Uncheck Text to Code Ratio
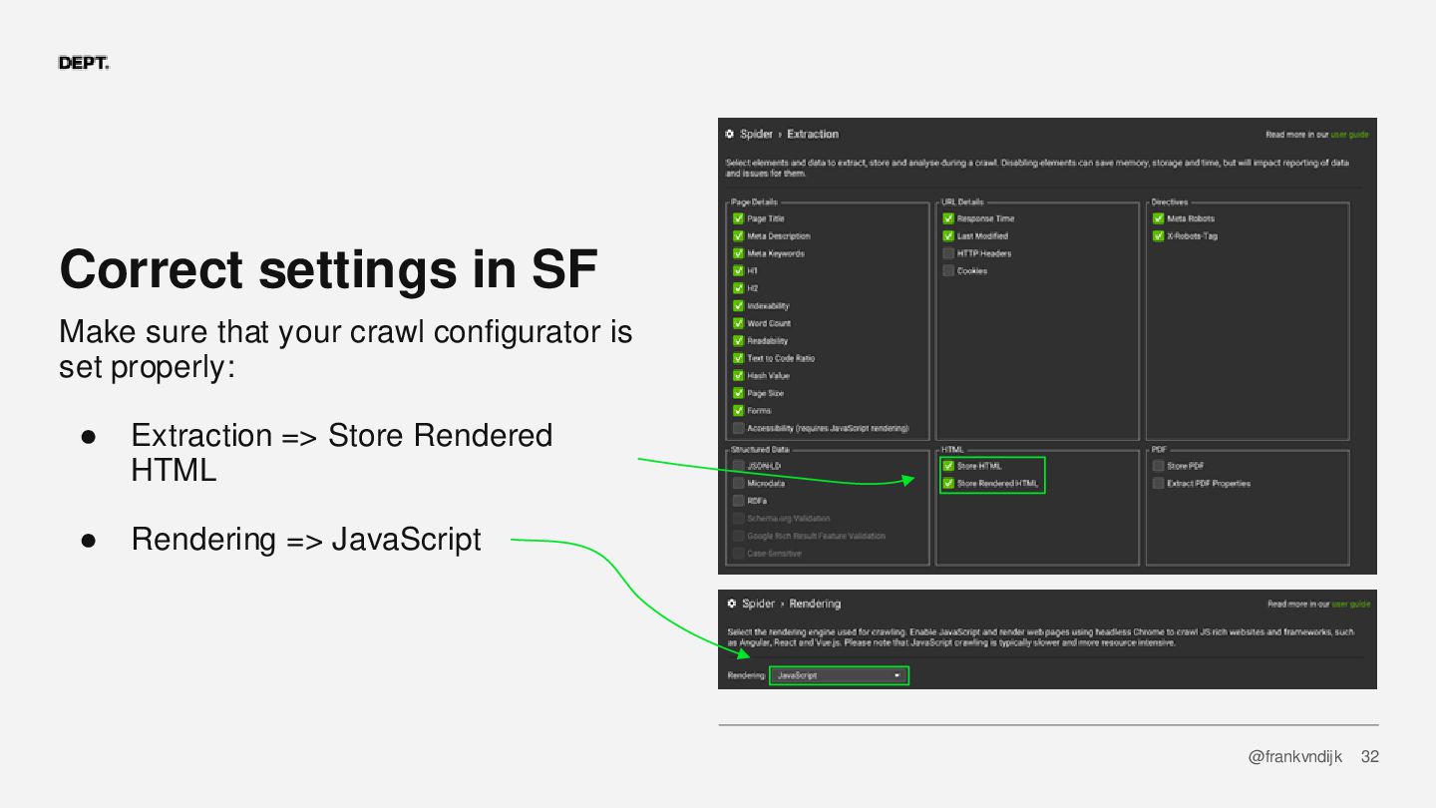 738,358
